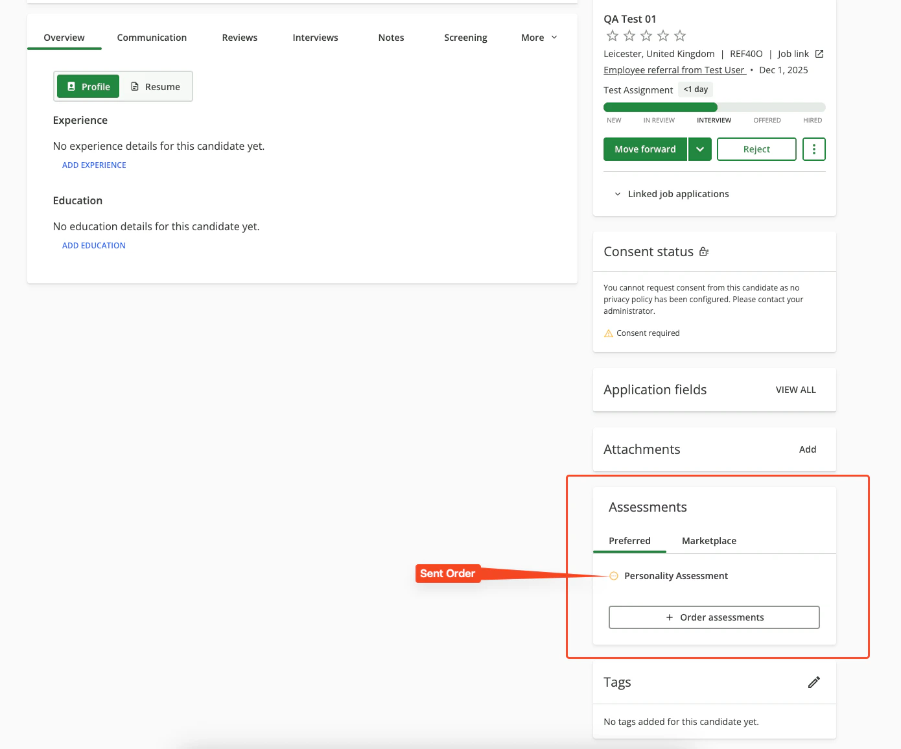Click the Consent required warning icon

point(608,333)
